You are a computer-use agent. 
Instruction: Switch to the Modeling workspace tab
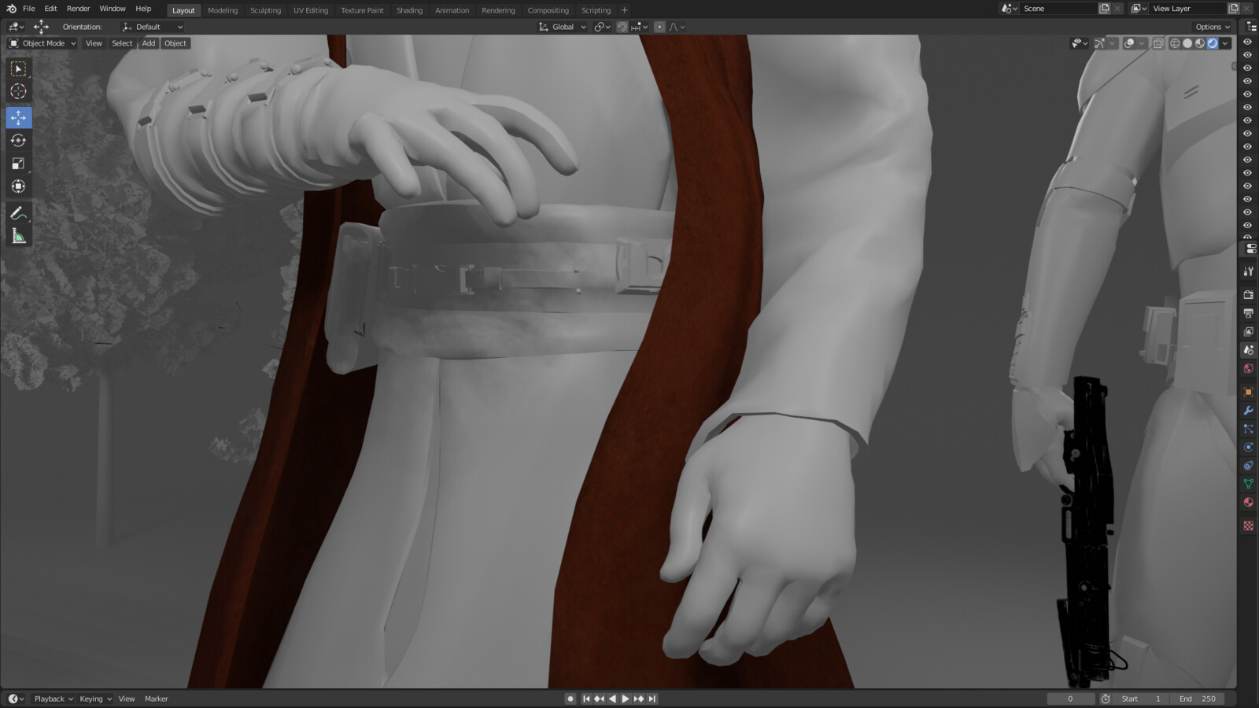tap(223, 10)
